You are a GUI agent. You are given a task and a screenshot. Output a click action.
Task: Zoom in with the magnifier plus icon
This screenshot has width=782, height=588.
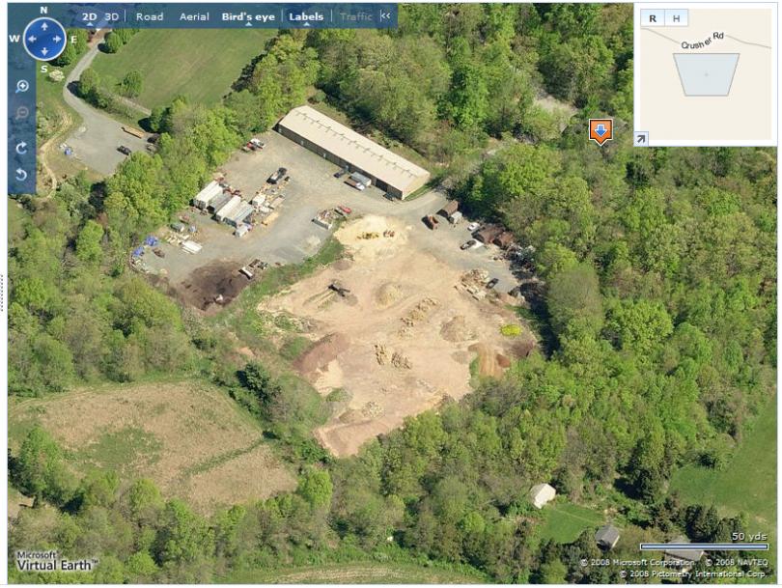(x=22, y=86)
